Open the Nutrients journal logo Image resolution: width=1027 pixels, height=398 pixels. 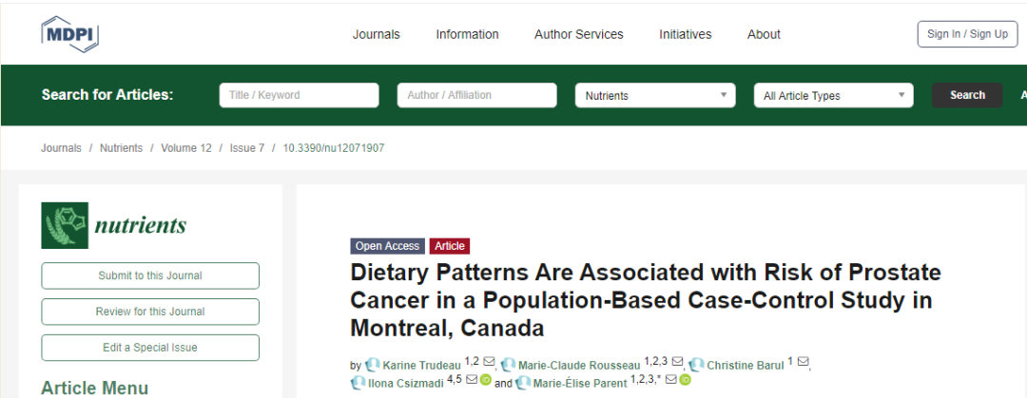(114, 225)
